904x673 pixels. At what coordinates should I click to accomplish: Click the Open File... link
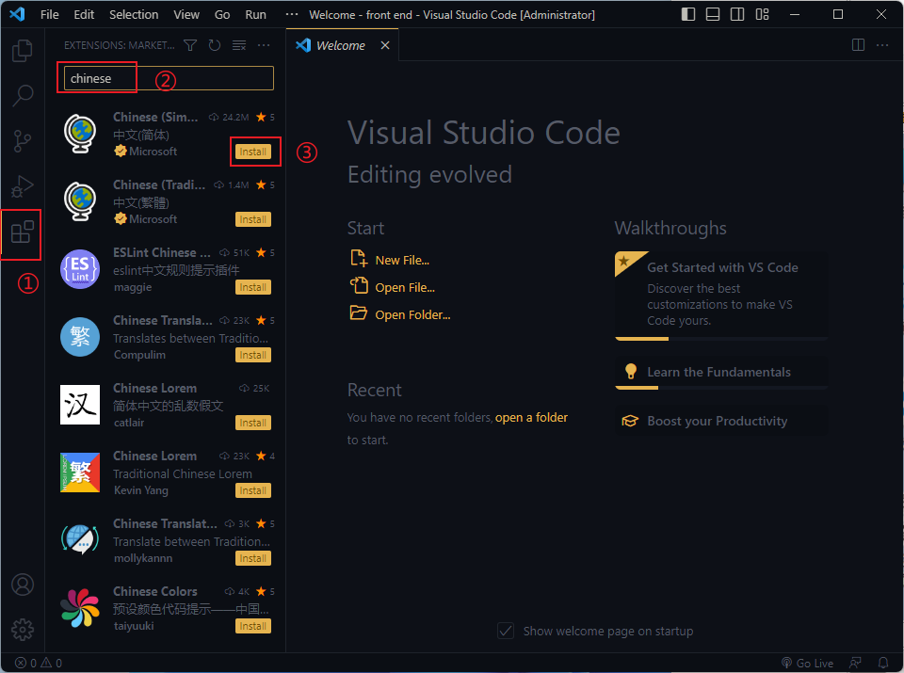click(x=405, y=287)
